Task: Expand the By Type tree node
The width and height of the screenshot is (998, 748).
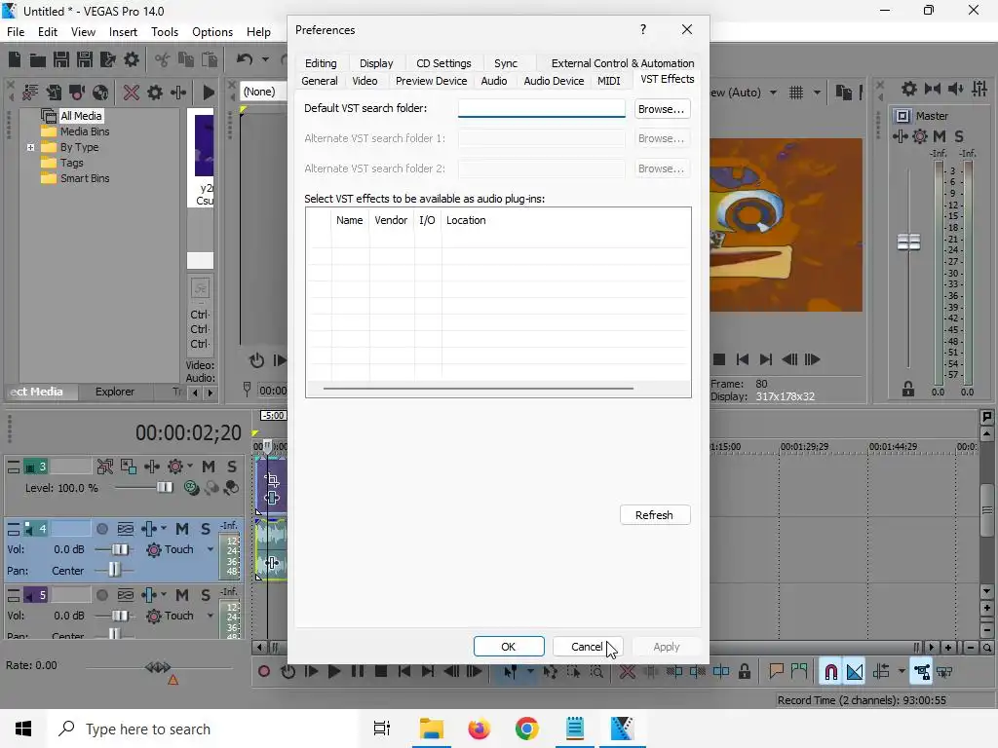Action: point(30,147)
